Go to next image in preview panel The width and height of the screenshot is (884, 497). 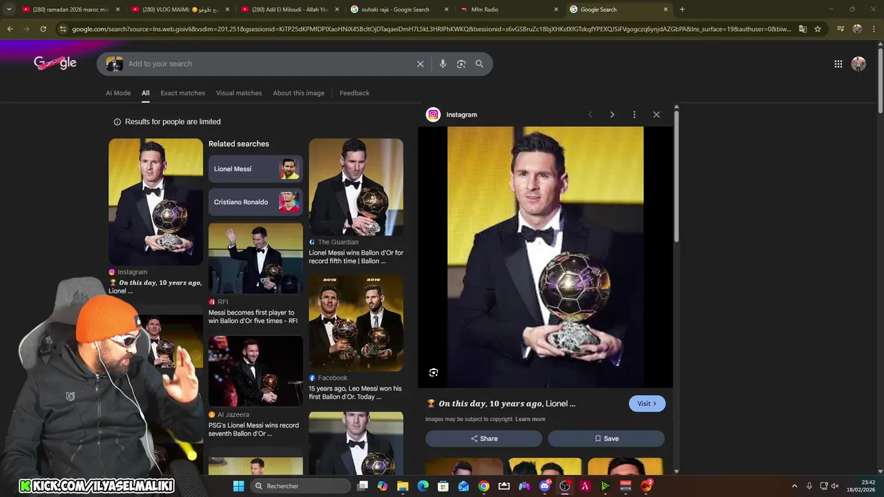coord(612,115)
